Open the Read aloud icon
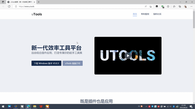Screen dimensions: 195x109 [x=146, y=6]
